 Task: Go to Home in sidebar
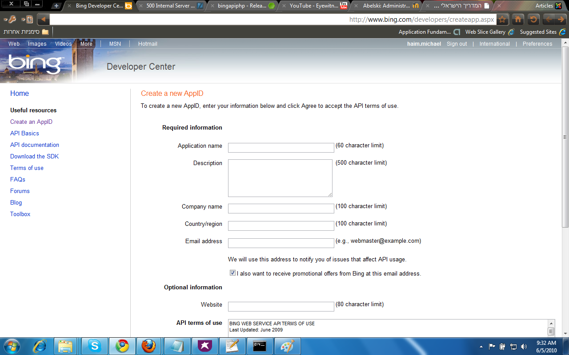tap(20, 94)
